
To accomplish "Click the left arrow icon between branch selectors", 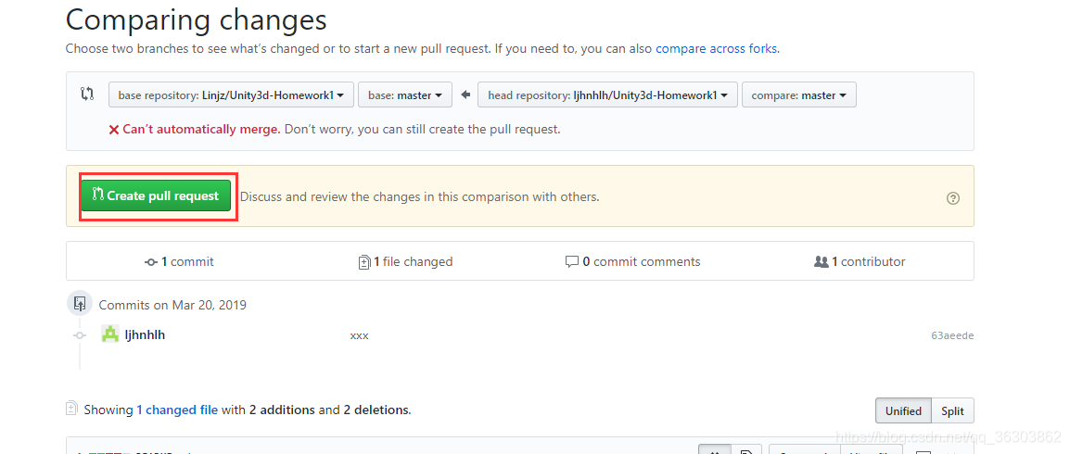I will pos(465,95).
